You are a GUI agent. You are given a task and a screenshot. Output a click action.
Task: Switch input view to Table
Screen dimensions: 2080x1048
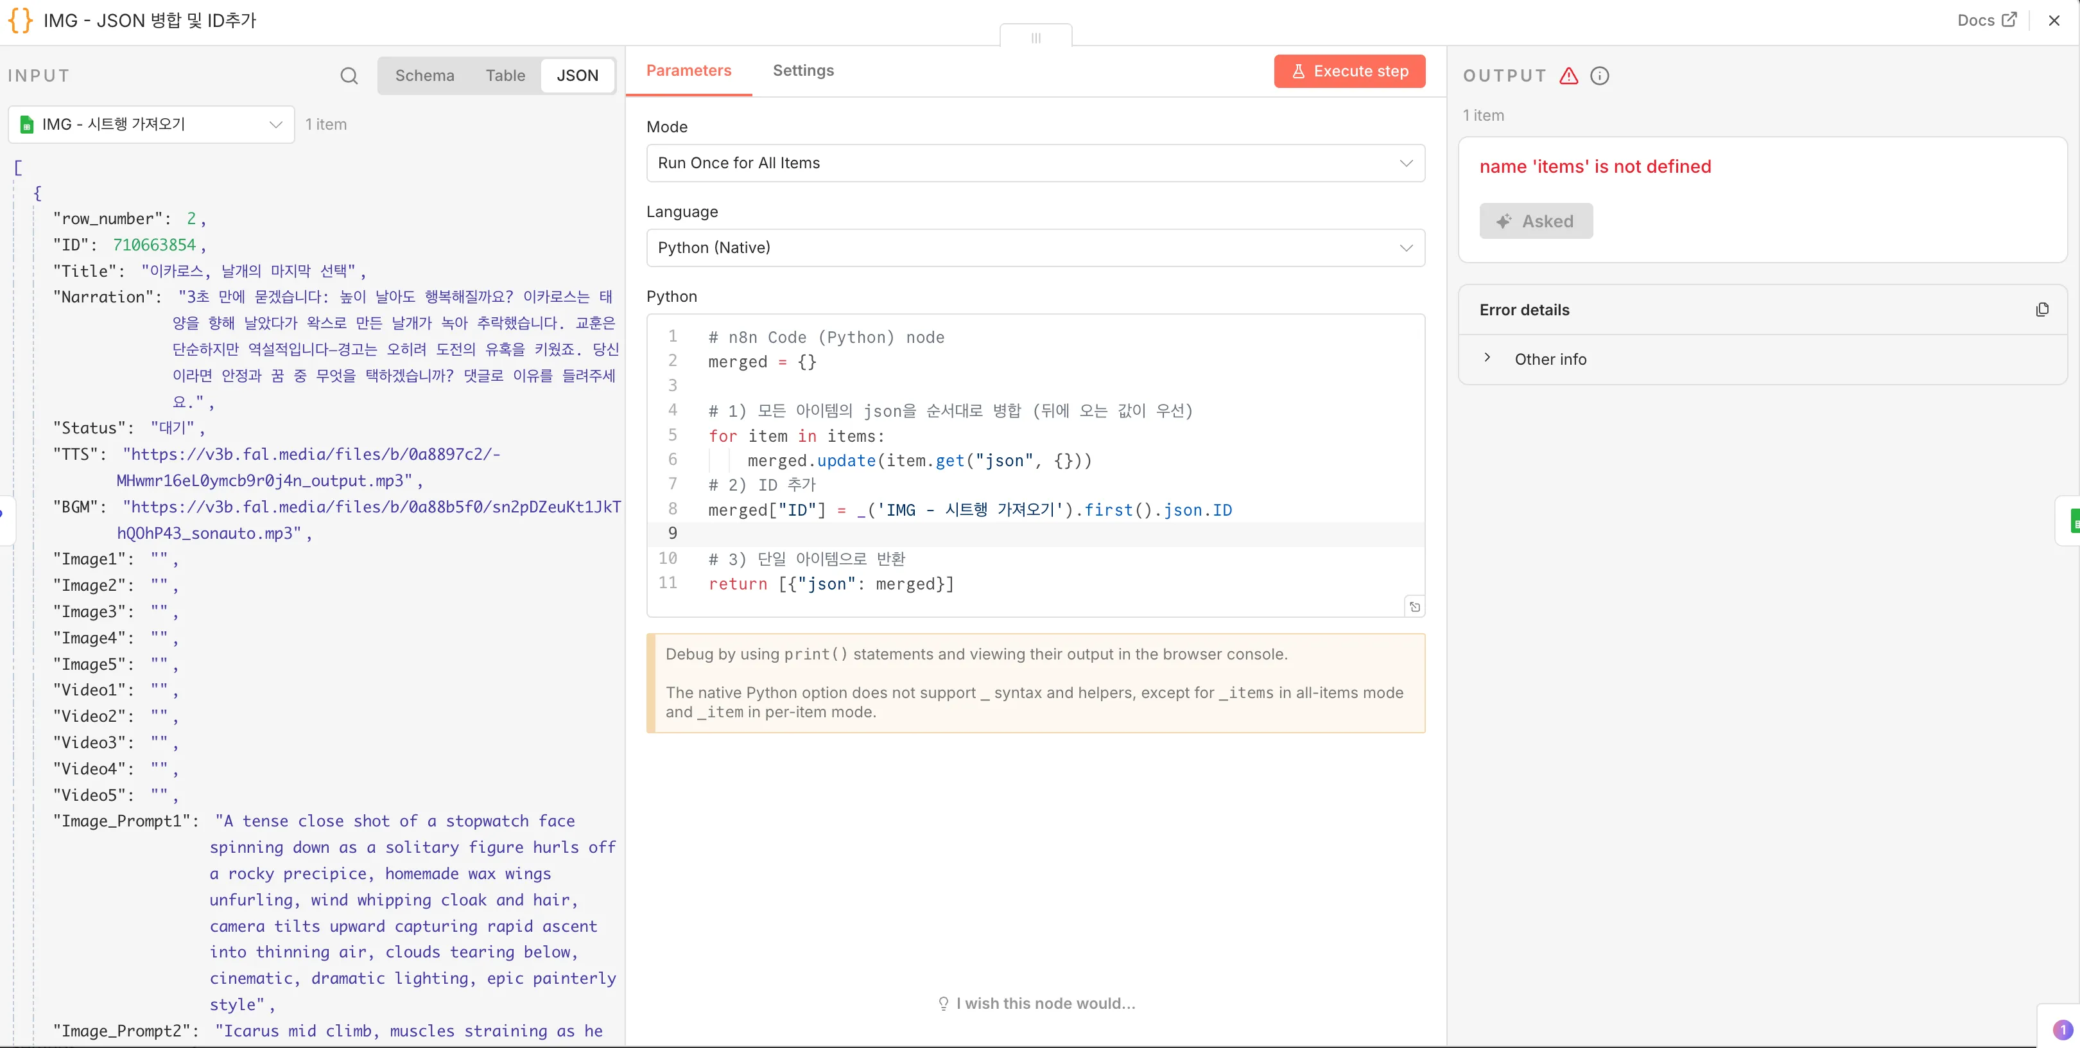(x=505, y=75)
